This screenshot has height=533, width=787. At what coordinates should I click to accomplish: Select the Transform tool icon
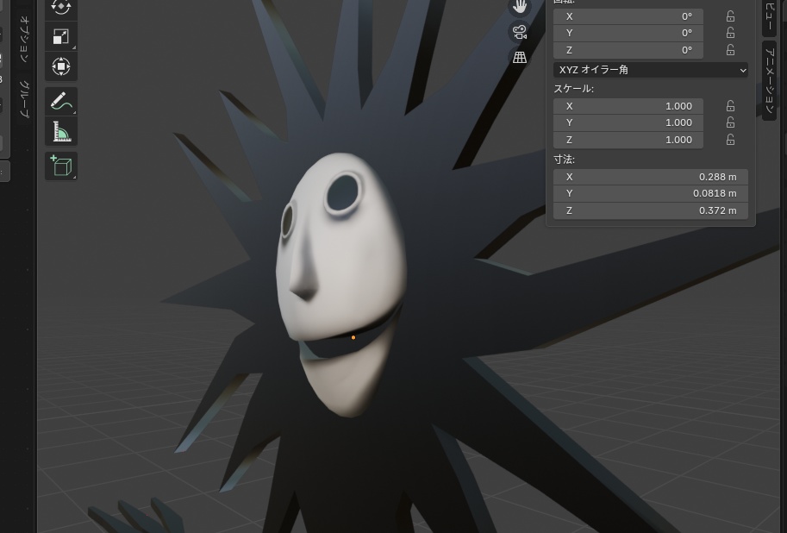coord(60,66)
